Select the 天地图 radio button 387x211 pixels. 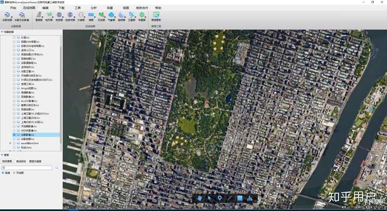[x=14, y=173]
